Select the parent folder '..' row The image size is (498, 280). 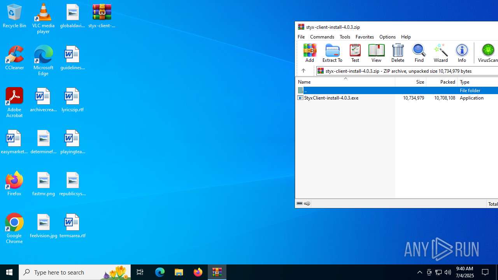[x=397, y=90]
